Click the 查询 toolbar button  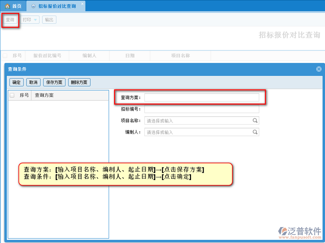tap(10, 20)
